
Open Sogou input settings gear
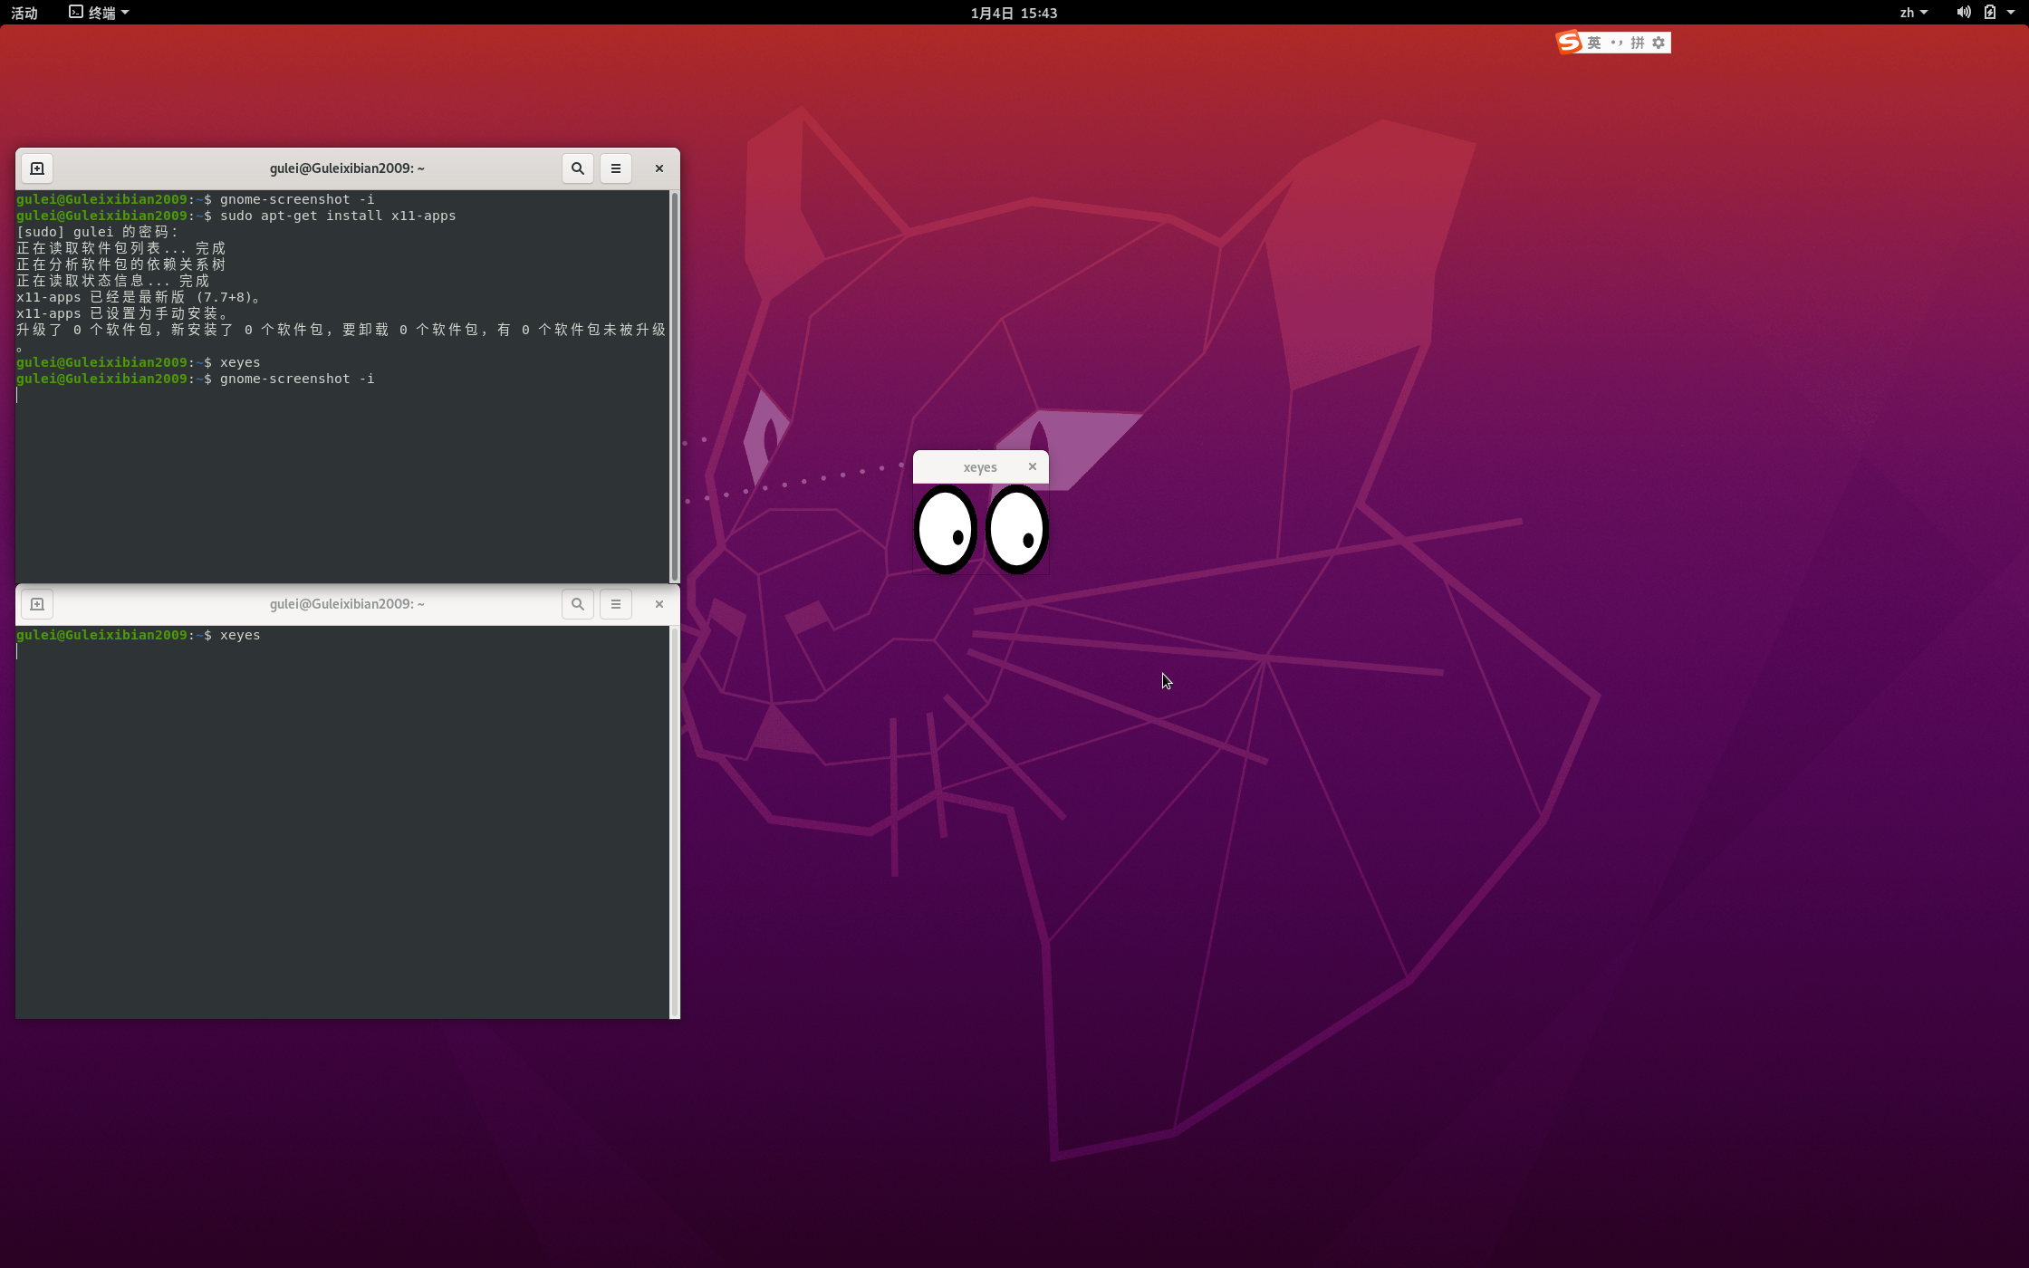(1659, 43)
